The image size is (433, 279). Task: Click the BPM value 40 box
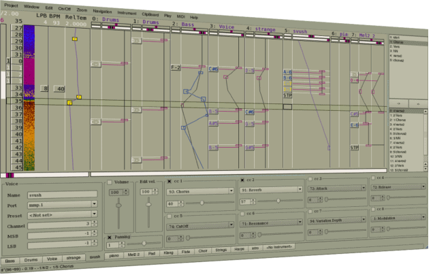click(59, 89)
